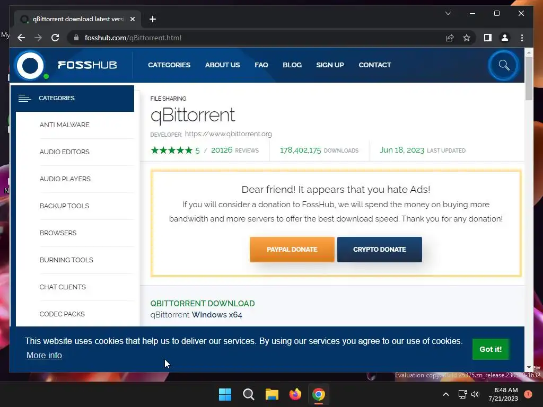Click the CRYPTO DONATE button
This screenshot has width=543, height=407.
point(380,250)
